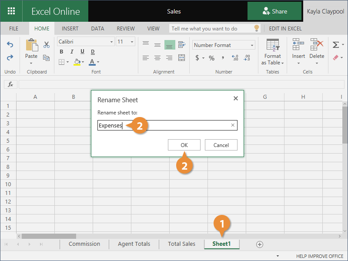Click the Undo arrow icon
This screenshot has height=261, width=348.
click(10, 45)
